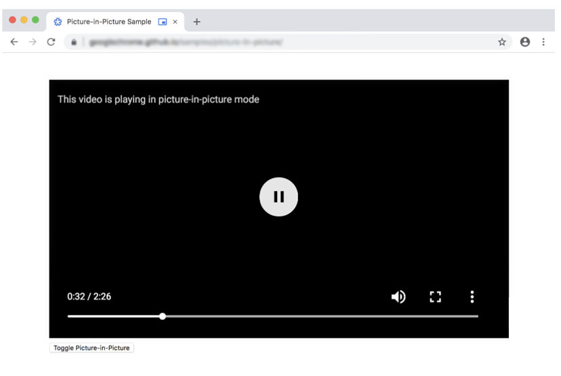Click picture-in-picture indicator icon in tab

[163, 22]
